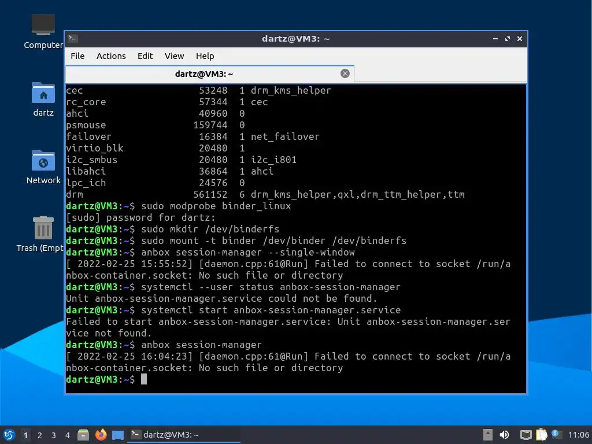
Task: Open the Actions menu
Action: pyautogui.click(x=111, y=56)
